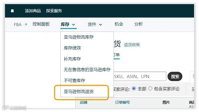Click the bookmark icon in top bar
Screen dimensions: 199x112
[12, 11]
